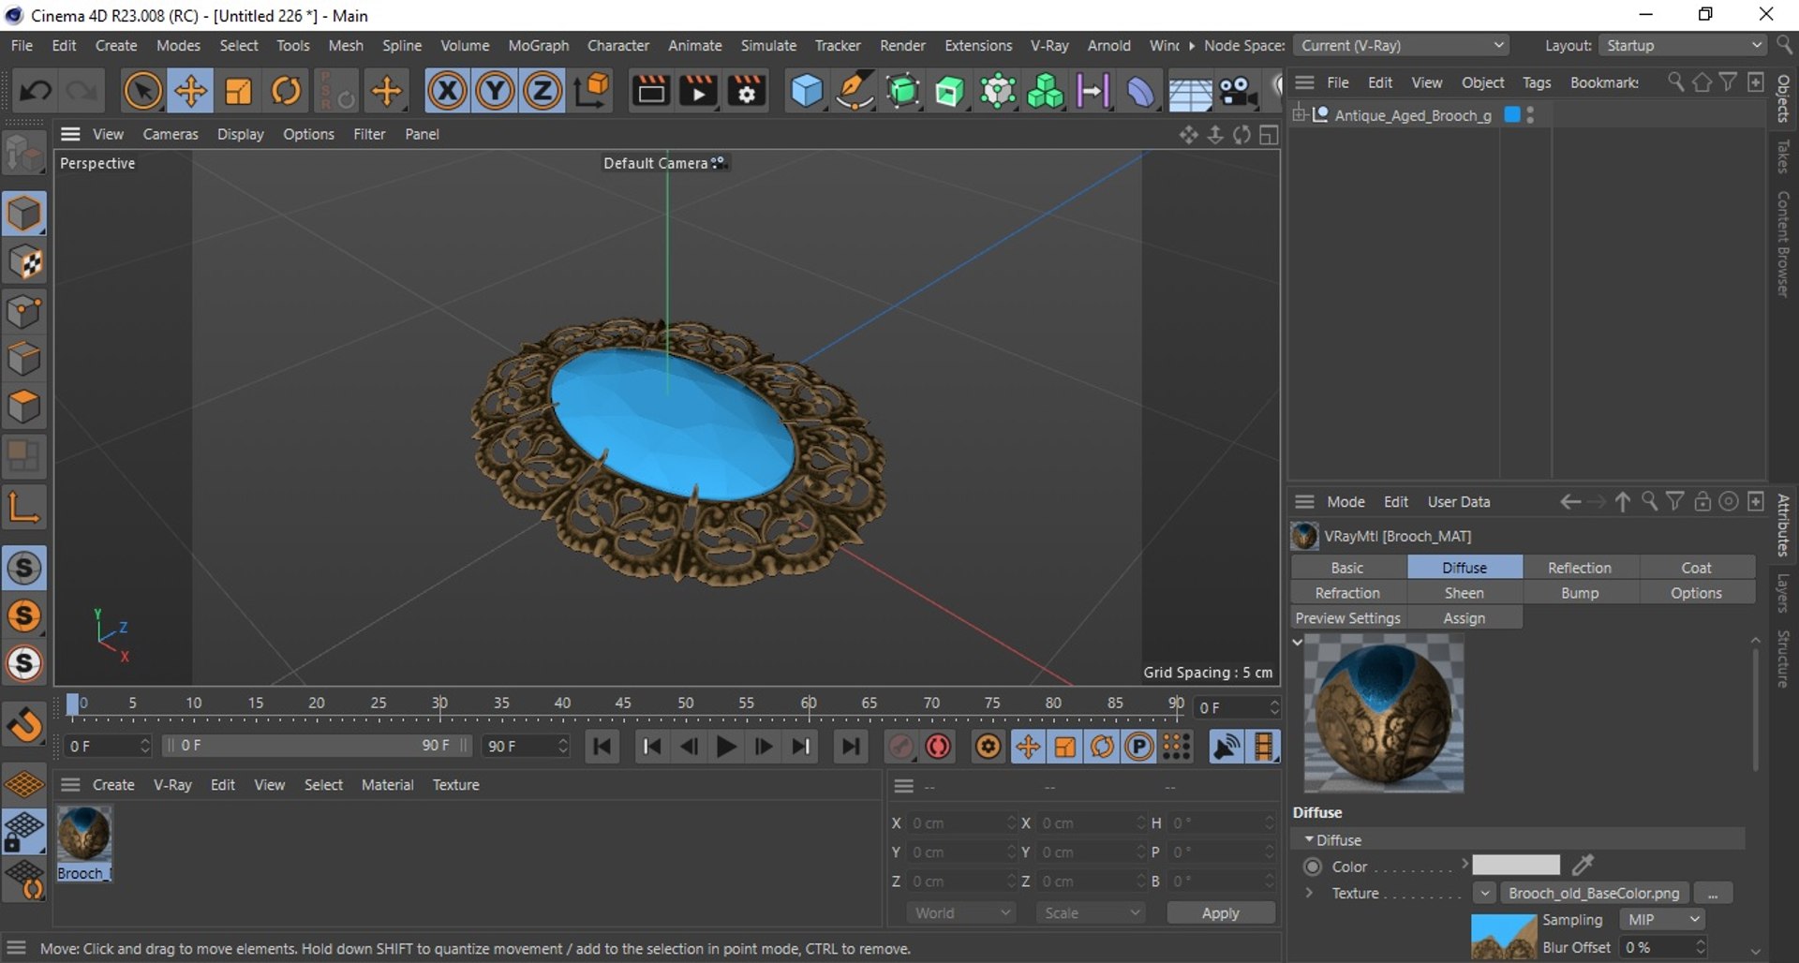
Task: Pick color with the eyedropper icon
Action: point(1583,865)
